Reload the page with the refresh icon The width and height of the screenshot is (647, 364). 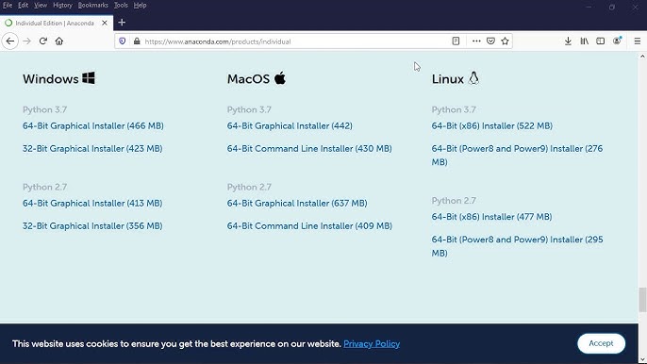point(43,41)
